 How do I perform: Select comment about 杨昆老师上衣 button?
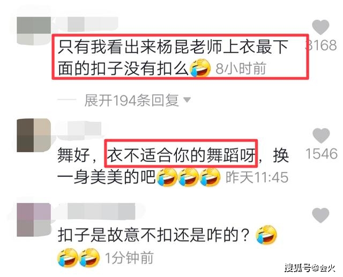[x=173, y=58]
